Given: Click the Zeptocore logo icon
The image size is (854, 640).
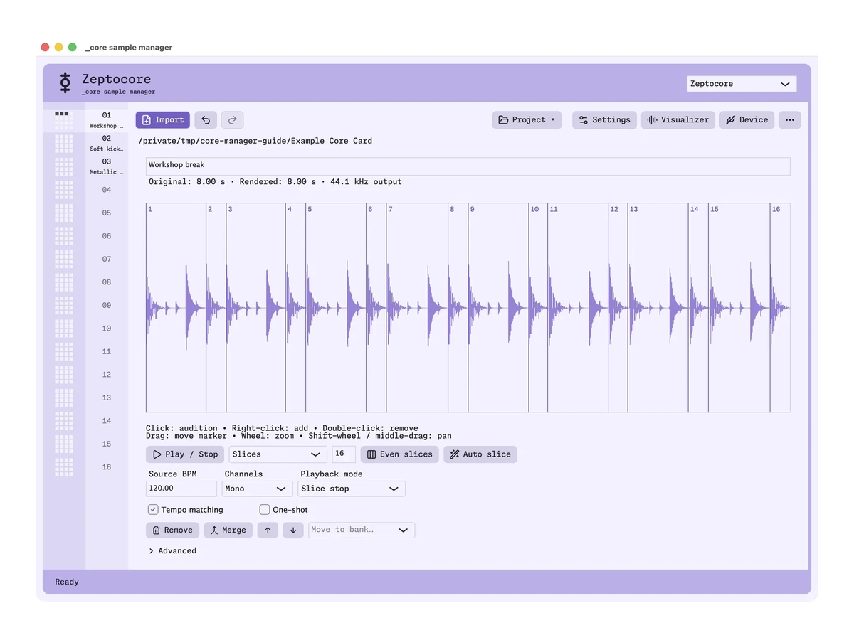Looking at the screenshot, I should tap(65, 83).
